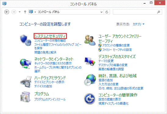Open the カテゴリ view dropdown

click(139, 24)
